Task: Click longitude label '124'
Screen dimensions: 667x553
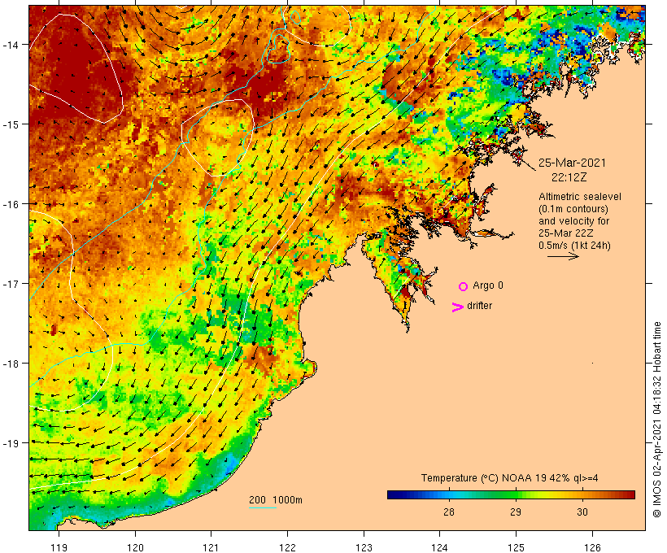Action: point(440,547)
